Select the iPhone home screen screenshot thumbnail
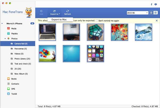 point(95,53)
